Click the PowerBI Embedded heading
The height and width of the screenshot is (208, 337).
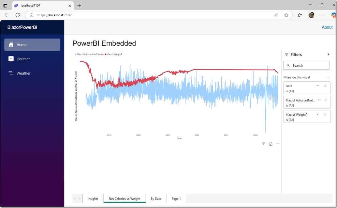pyautogui.click(x=104, y=43)
